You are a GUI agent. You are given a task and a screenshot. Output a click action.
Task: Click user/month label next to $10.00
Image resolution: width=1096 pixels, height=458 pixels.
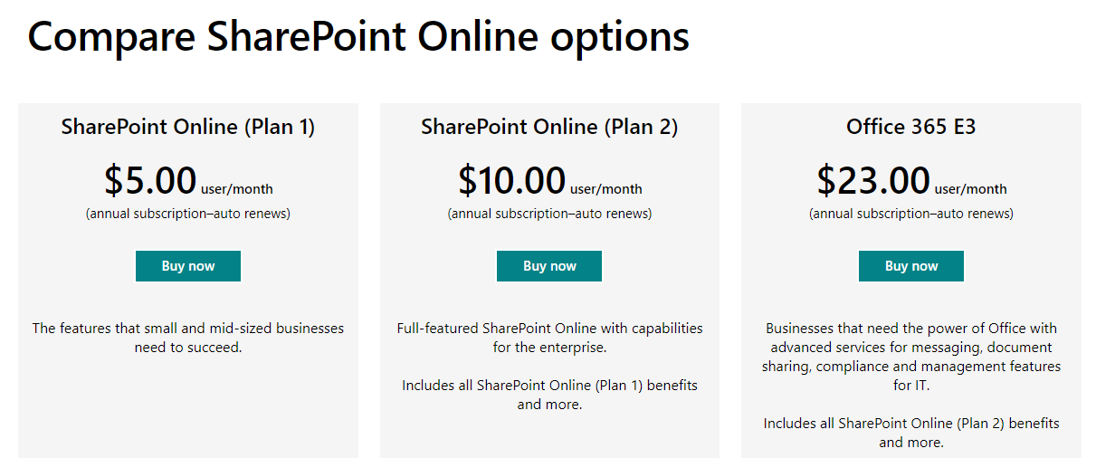tap(606, 189)
